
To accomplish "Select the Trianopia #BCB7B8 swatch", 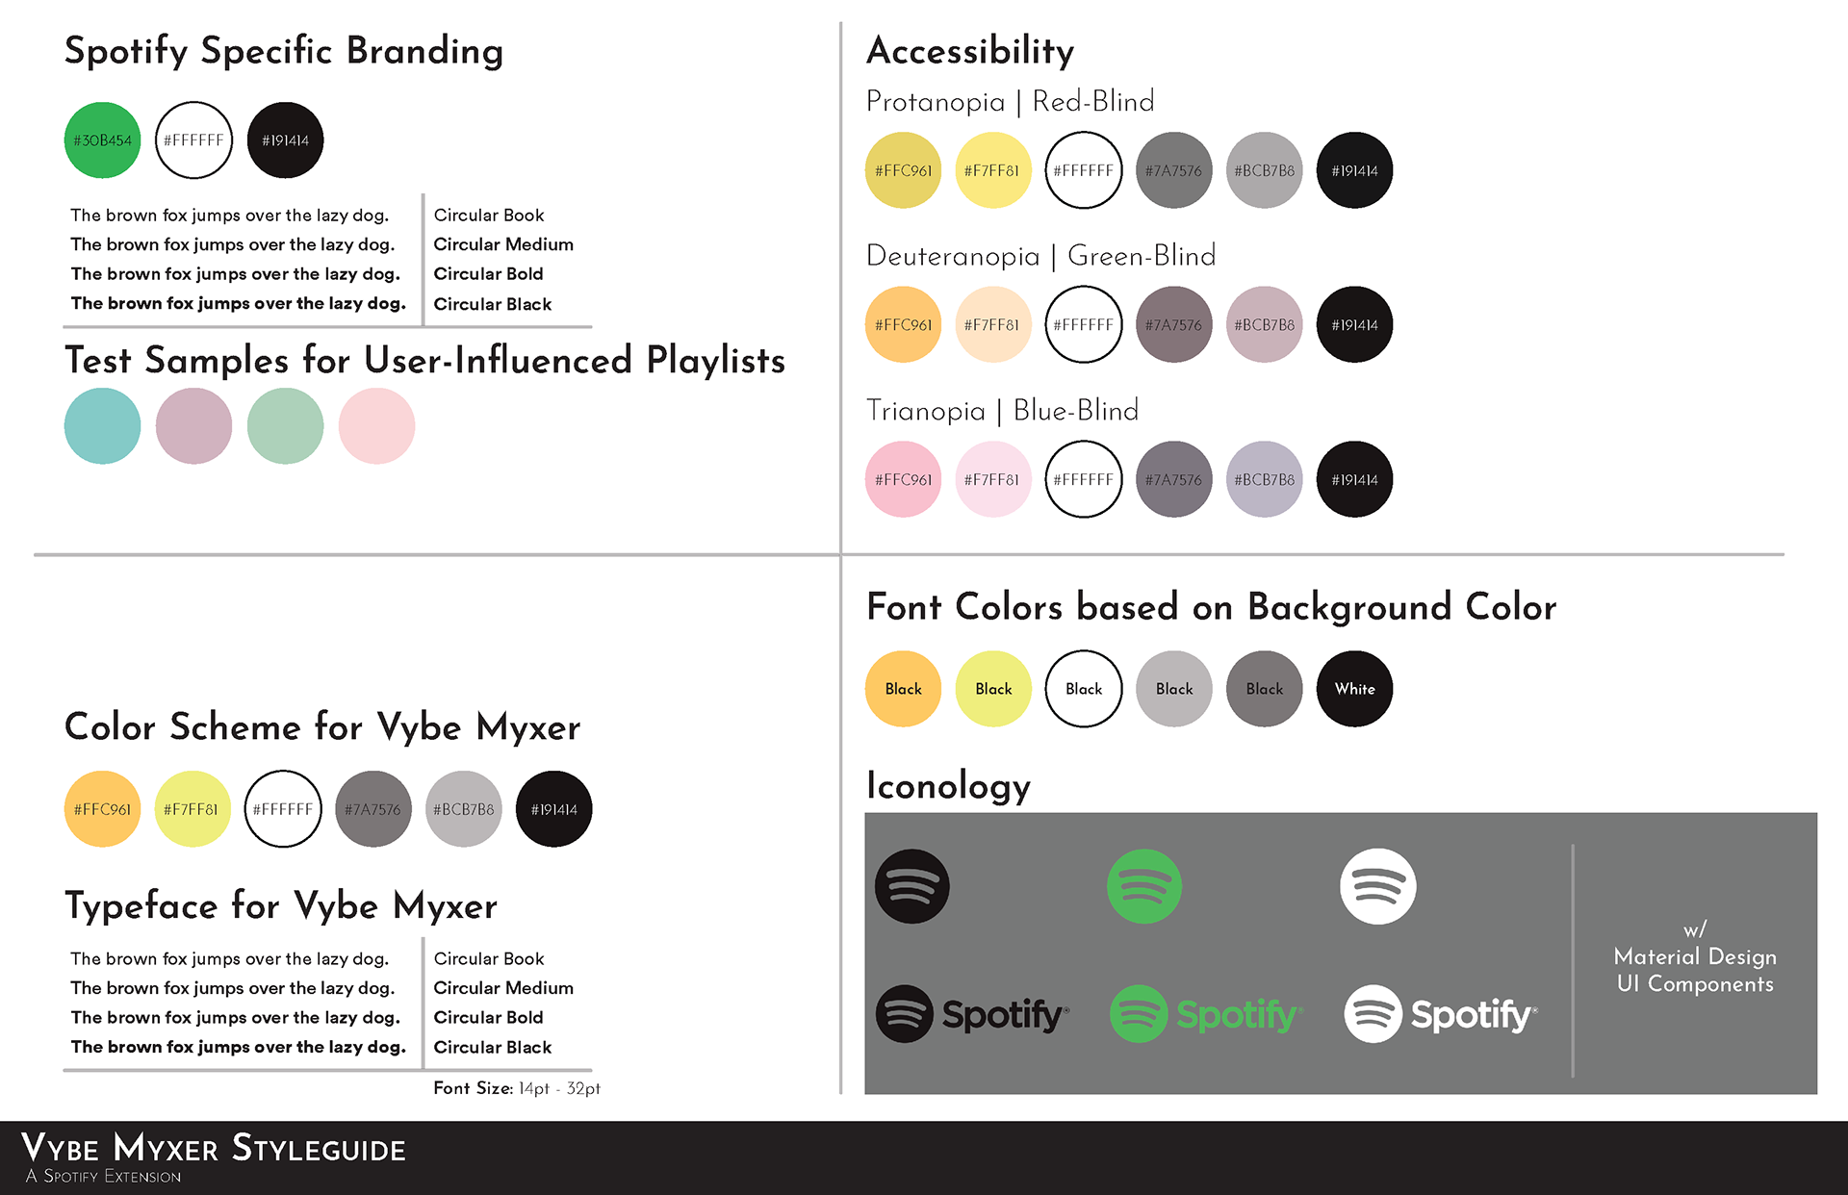I will 1265,479.
